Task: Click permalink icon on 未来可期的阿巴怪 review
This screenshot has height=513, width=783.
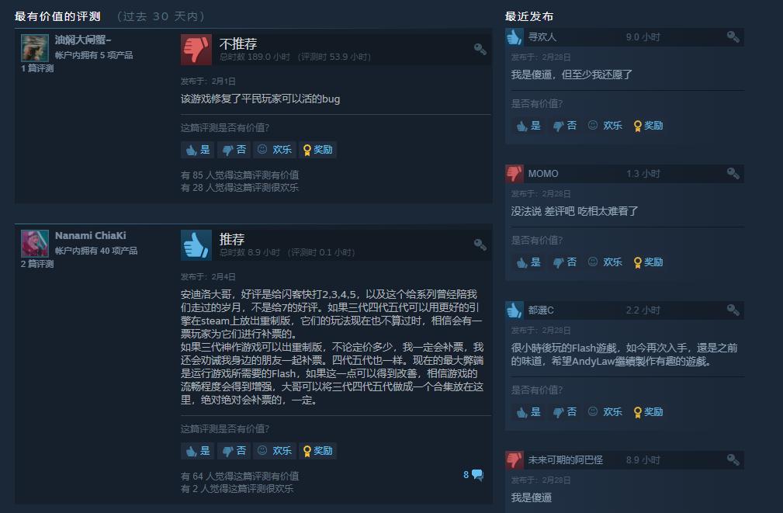Action: [x=733, y=459]
